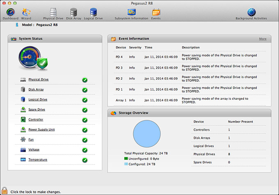279x195 pixels.
Task: Click the storage capacity pie chart
Action: coord(147,134)
